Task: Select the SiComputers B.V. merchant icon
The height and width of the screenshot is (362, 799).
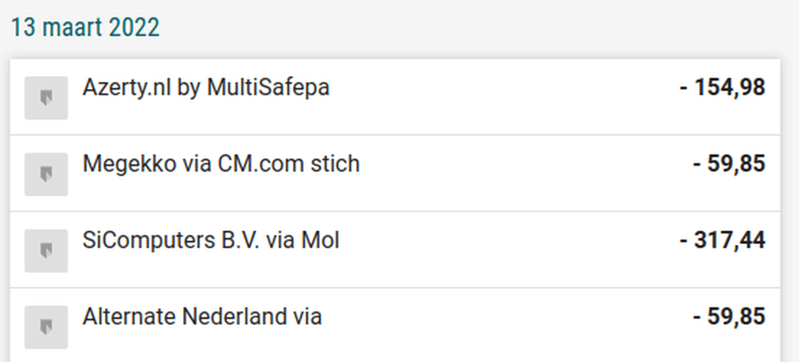Action: click(46, 251)
